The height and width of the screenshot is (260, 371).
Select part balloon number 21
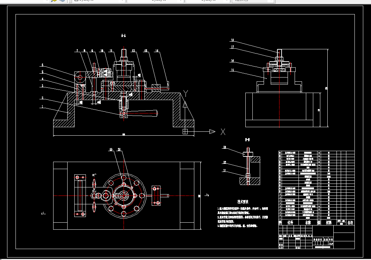pos(225,171)
